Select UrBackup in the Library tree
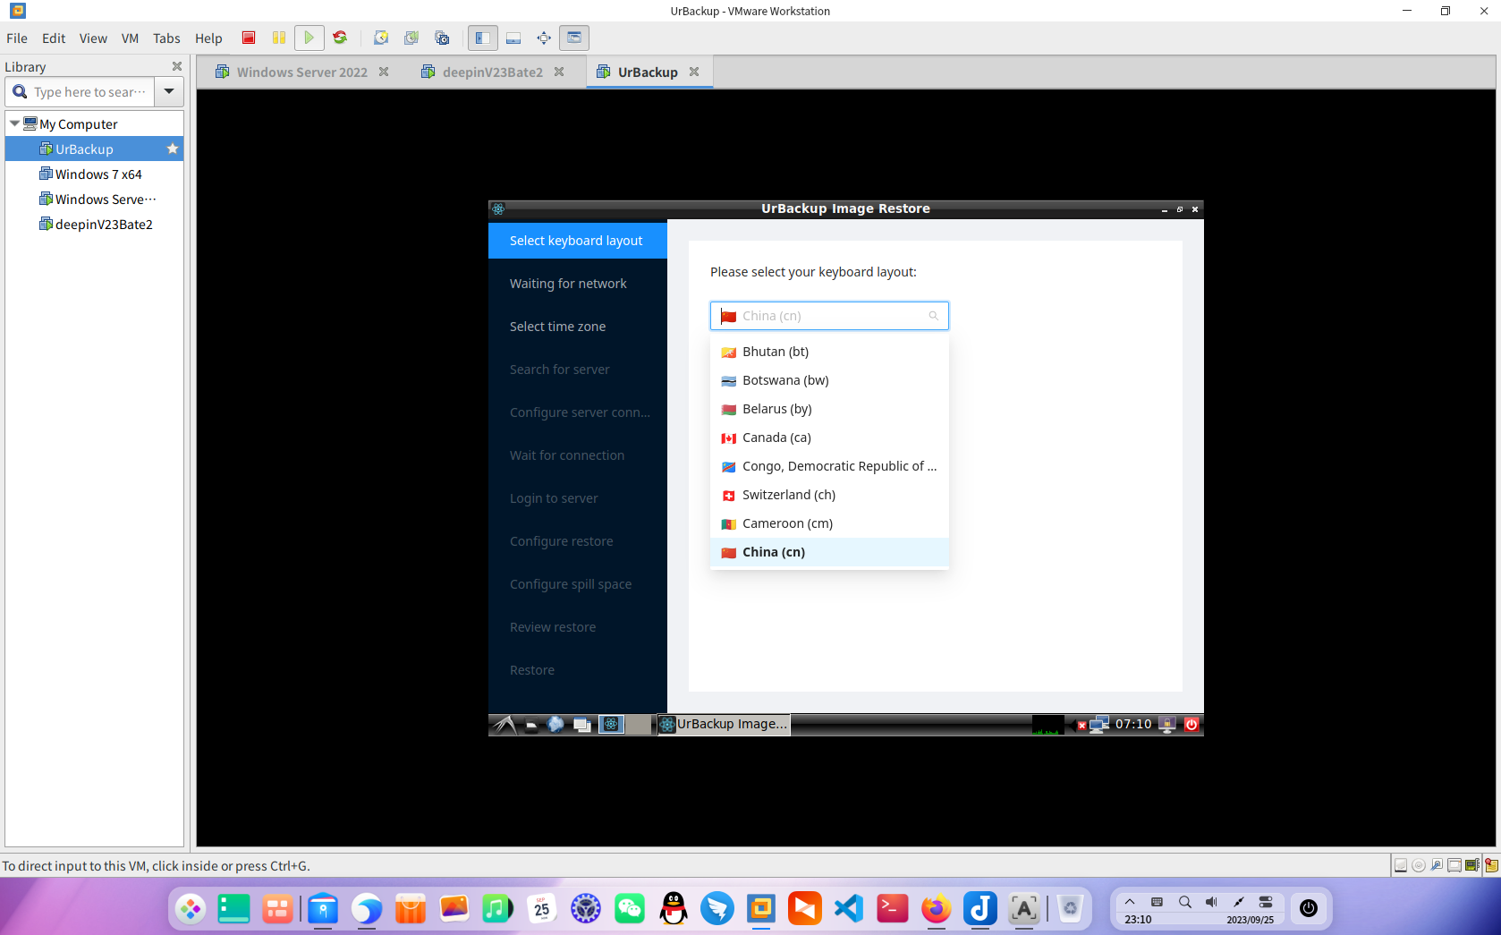This screenshot has width=1501, height=935. (x=94, y=149)
